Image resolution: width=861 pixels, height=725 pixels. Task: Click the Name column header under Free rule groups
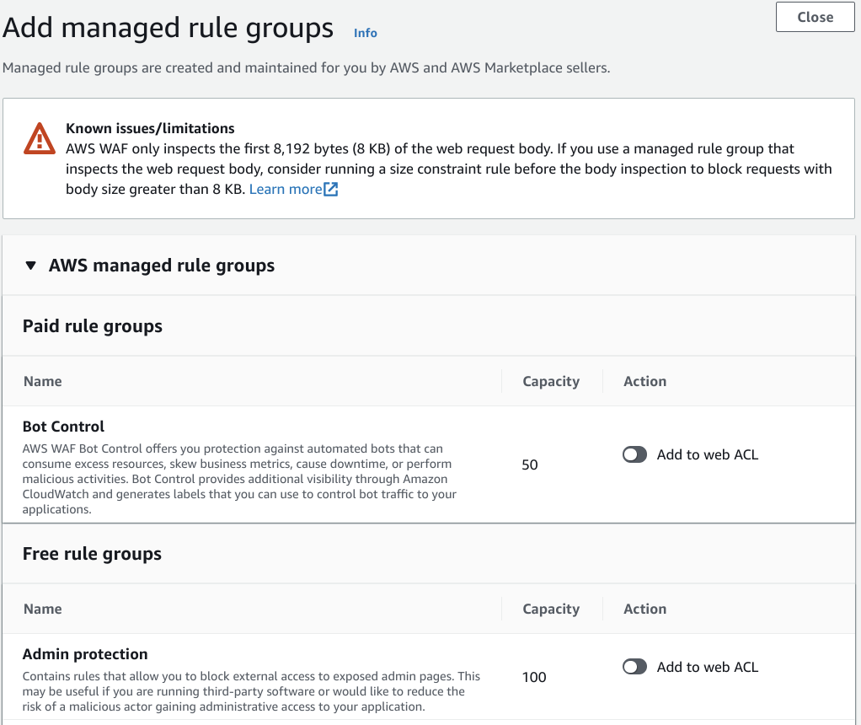click(x=42, y=609)
